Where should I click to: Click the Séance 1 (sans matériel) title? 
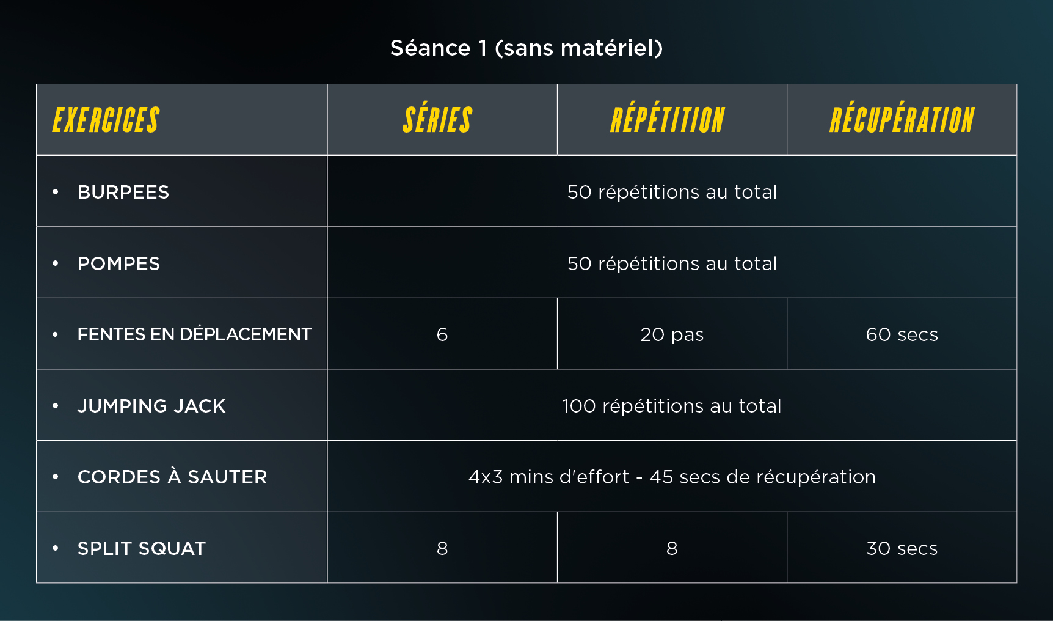click(526, 48)
